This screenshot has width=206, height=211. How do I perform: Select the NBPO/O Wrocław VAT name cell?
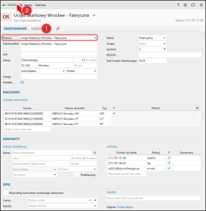(75, 114)
